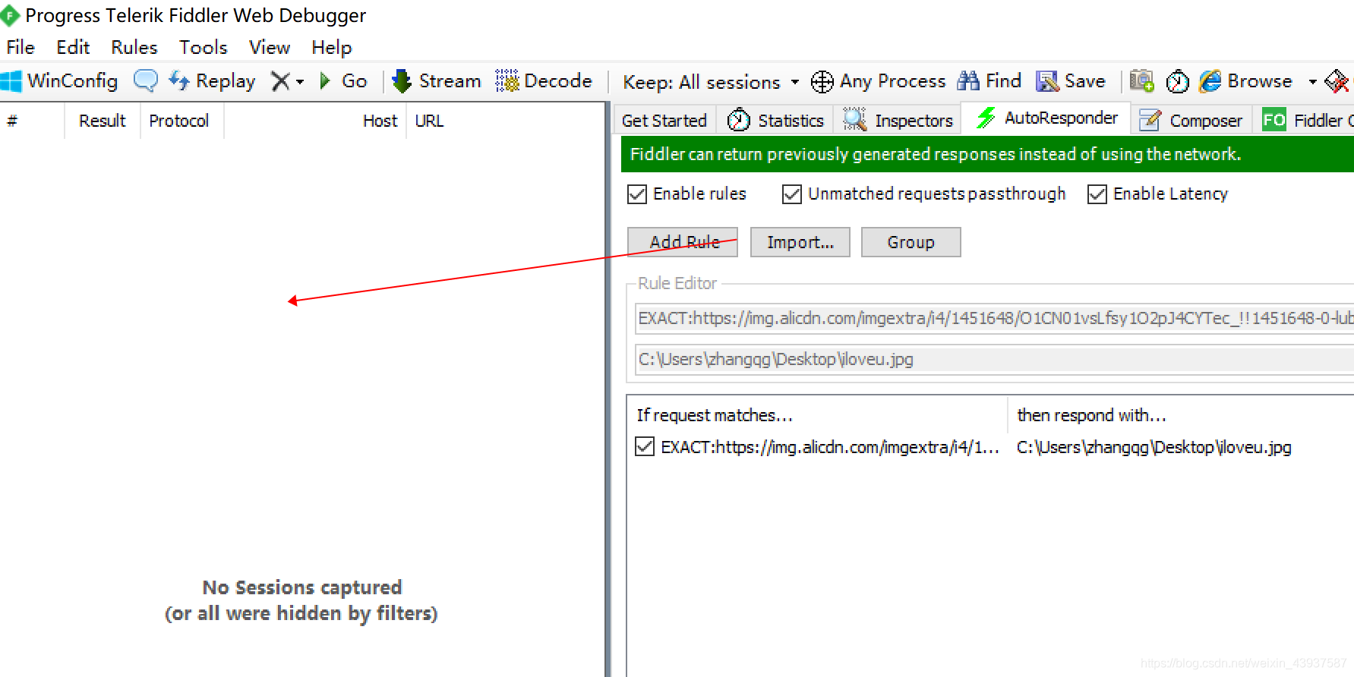The image size is (1354, 677).
Task: Expand the Browse dropdown arrow
Action: tap(1312, 82)
